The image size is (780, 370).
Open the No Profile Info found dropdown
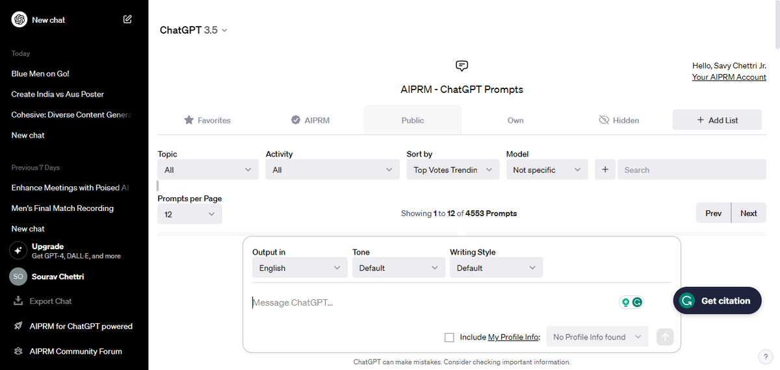(x=597, y=337)
